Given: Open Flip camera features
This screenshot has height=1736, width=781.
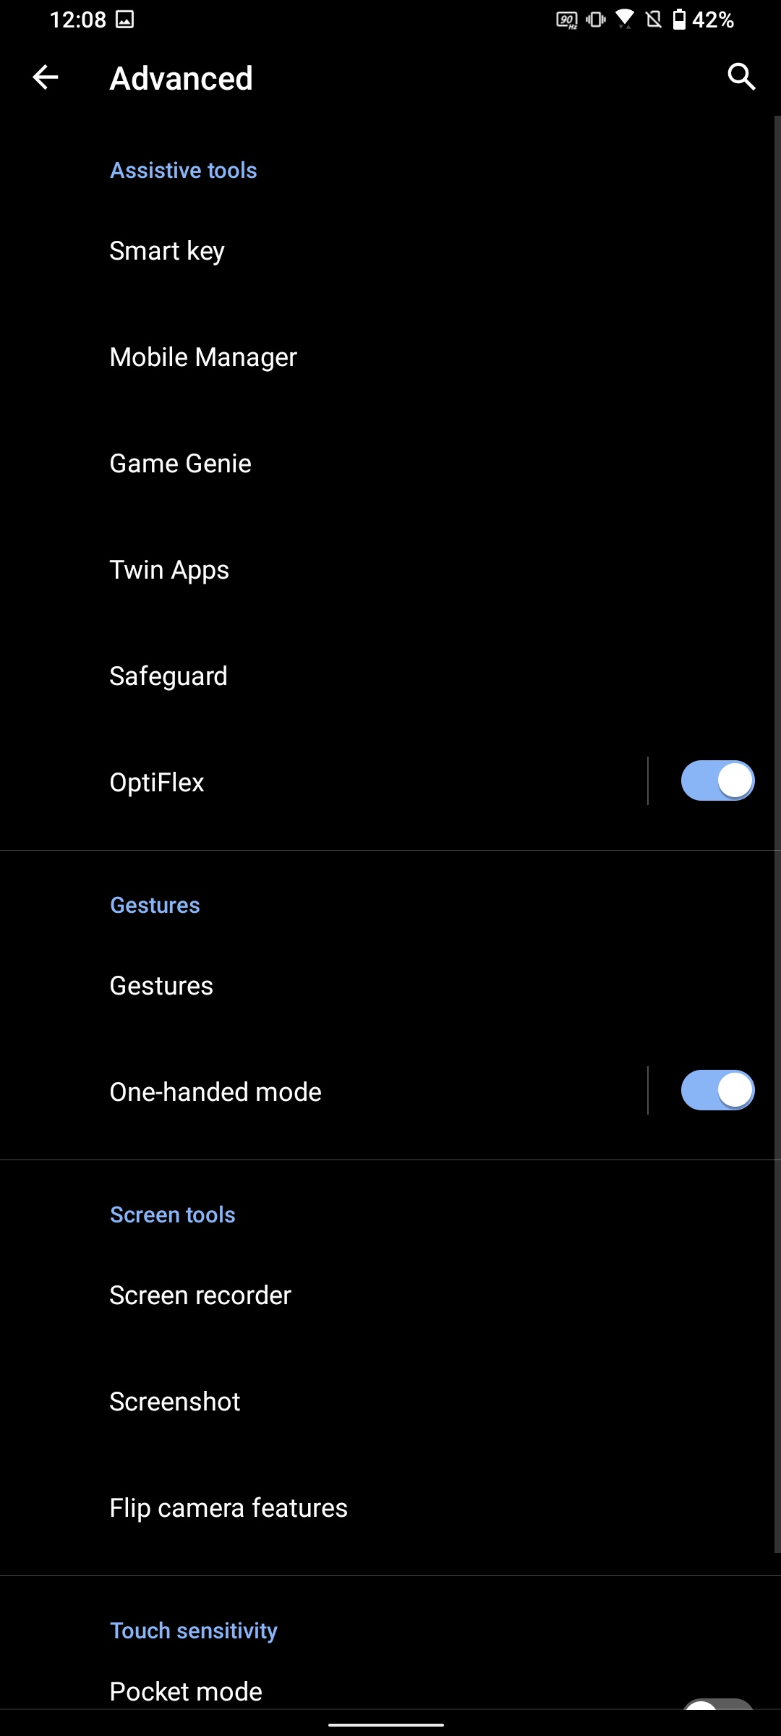Looking at the screenshot, I should click(x=229, y=1508).
